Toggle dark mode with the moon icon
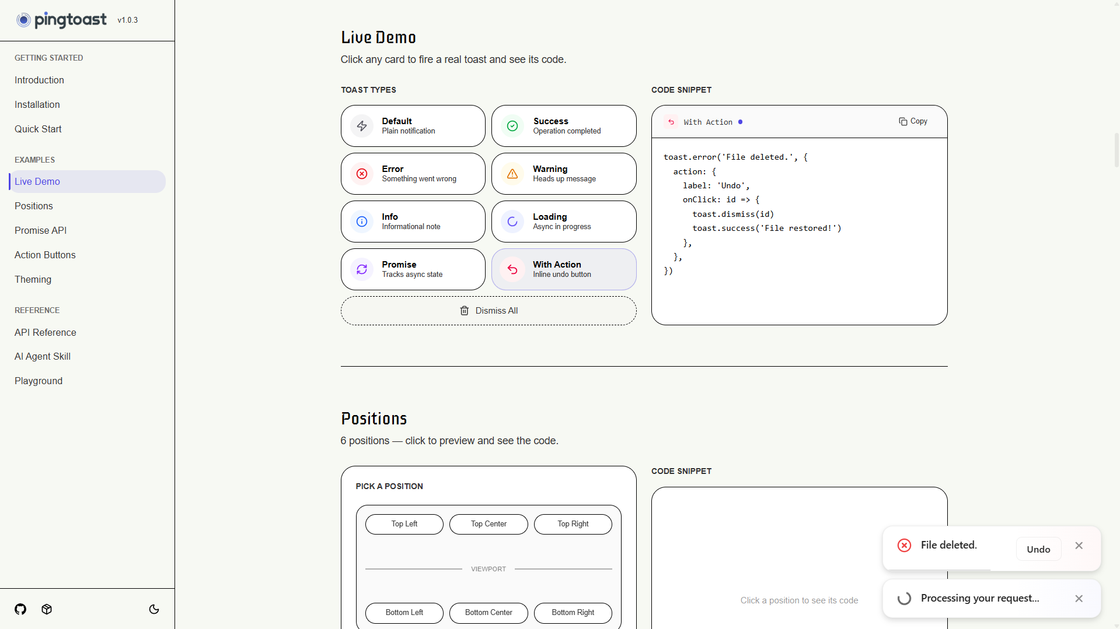This screenshot has height=629, width=1120. (x=154, y=609)
